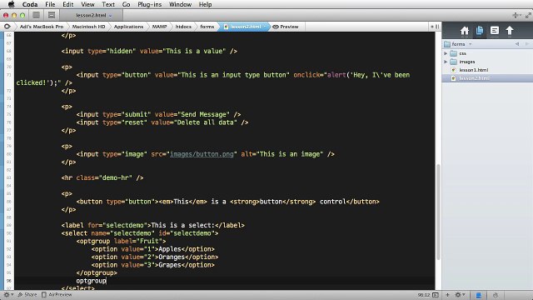
Task: Open the Help menu
Action: 206,4
